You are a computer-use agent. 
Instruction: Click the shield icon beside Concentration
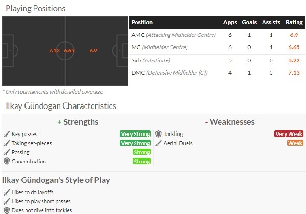click(x=7, y=162)
